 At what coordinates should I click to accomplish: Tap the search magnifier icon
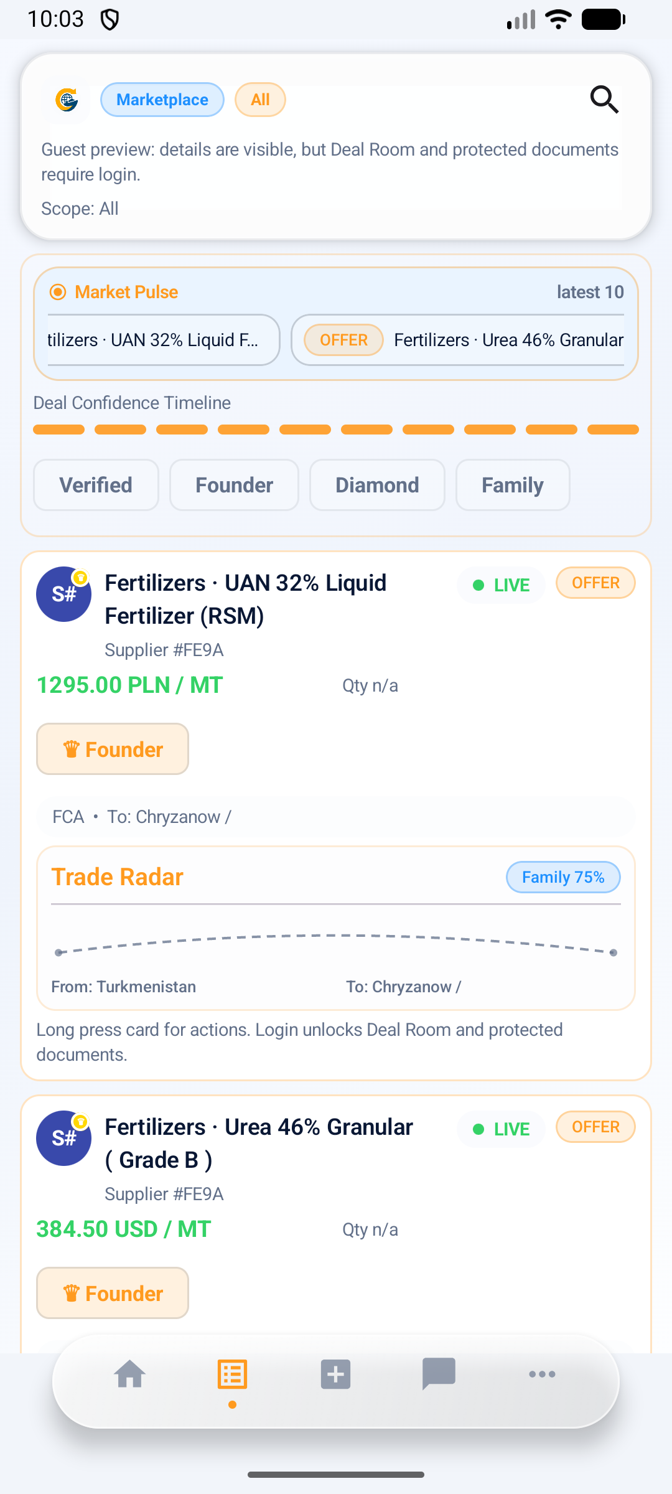click(x=604, y=100)
